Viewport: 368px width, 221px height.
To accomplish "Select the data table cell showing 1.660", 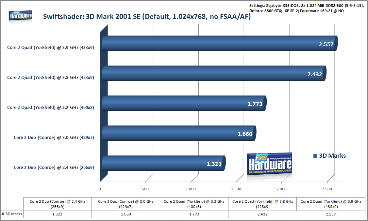I will tap(126, 214).
